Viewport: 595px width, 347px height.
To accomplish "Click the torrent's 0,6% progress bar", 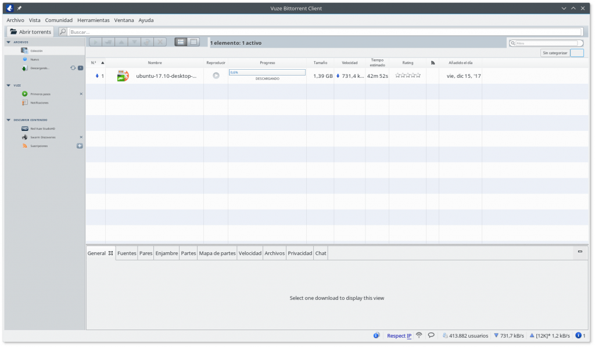I will point(267,72).
